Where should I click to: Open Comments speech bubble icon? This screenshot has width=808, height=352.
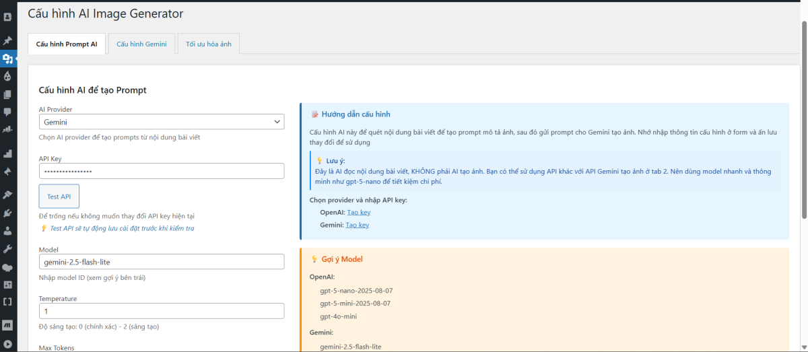click(7, 112)
